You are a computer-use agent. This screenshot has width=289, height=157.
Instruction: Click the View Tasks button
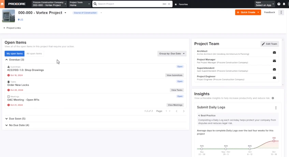coord(177,90)
